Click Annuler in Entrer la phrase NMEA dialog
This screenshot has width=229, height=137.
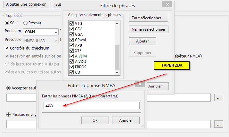pyautogui.click(x=126, y=120)
